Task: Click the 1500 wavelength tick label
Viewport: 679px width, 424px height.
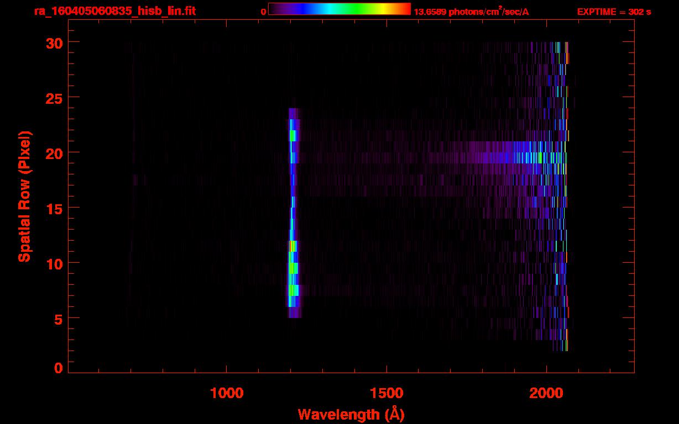Action: pyautogui.click(x=386, y=393)
